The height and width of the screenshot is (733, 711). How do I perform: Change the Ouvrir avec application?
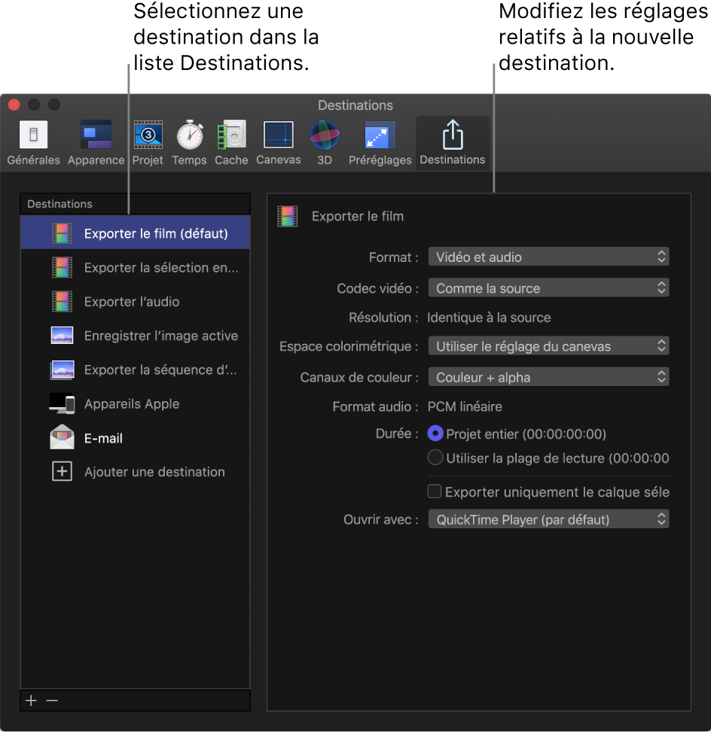(548, 519)
